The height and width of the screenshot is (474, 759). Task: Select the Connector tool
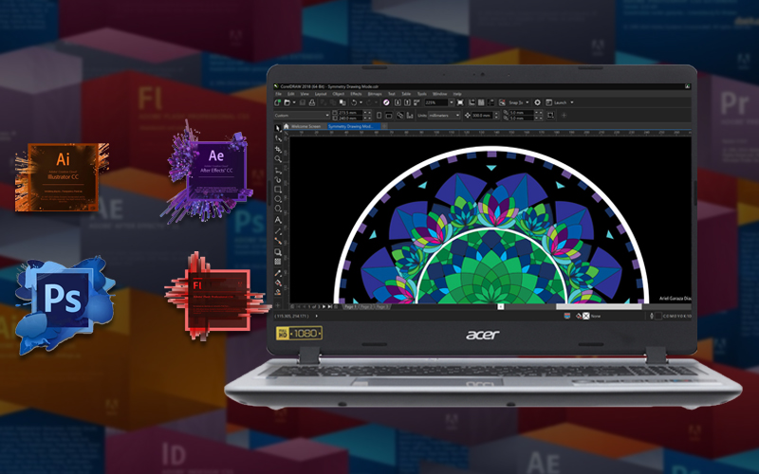(278, 241)
